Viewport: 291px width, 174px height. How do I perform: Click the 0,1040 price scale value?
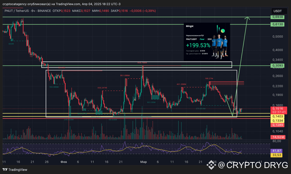pyautogui.click(x=278, y=131)
